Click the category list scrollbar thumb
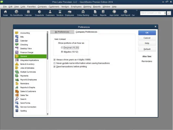The height and width of the screenshot is (130, 173). (x=48, y=46)
